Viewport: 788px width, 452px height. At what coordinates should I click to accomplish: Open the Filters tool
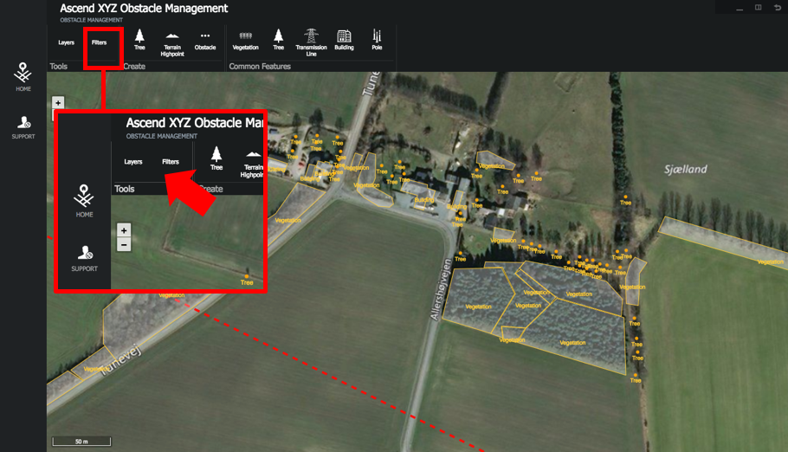click(x=99, y=42)
